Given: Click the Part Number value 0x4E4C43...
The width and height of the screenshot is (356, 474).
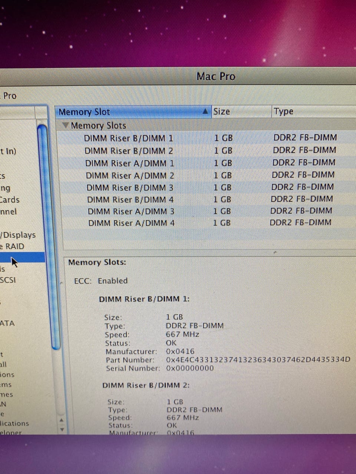Looking at the screenshot, I should (x=258, y=360).
